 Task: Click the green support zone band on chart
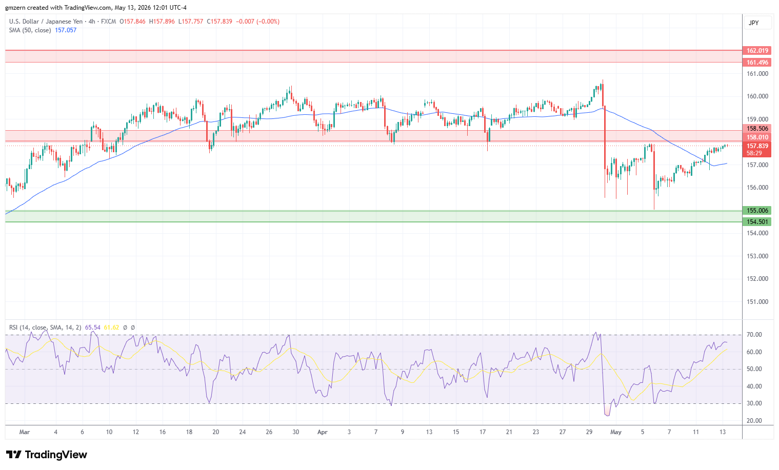(373, 216)
